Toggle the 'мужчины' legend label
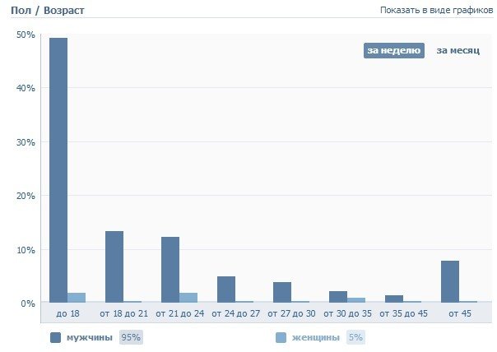 tap(91, 337)
